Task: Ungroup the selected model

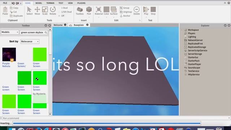Action: (126, 12)
